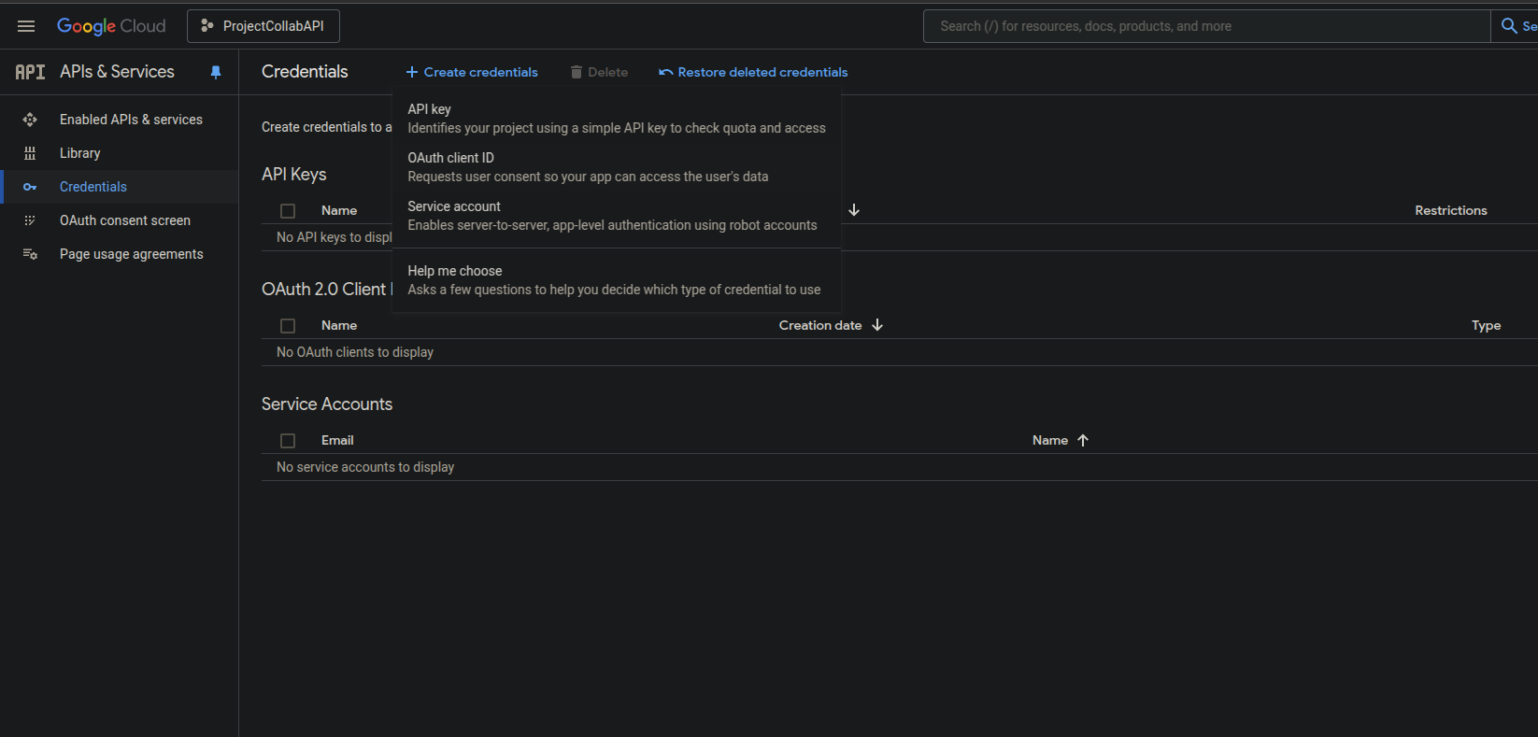Check the OAuth 2.0 Client select-all checkbox
This screenshot has height=737, width=1538.
[288, 326]
